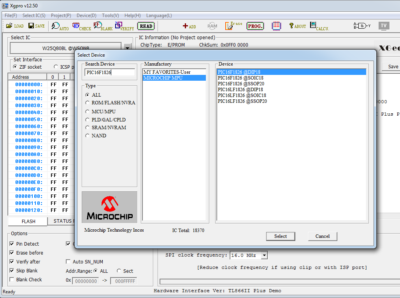The image size is (400, 298).
Task: Select the NAND type option
Action: click(x=88, y=136)
